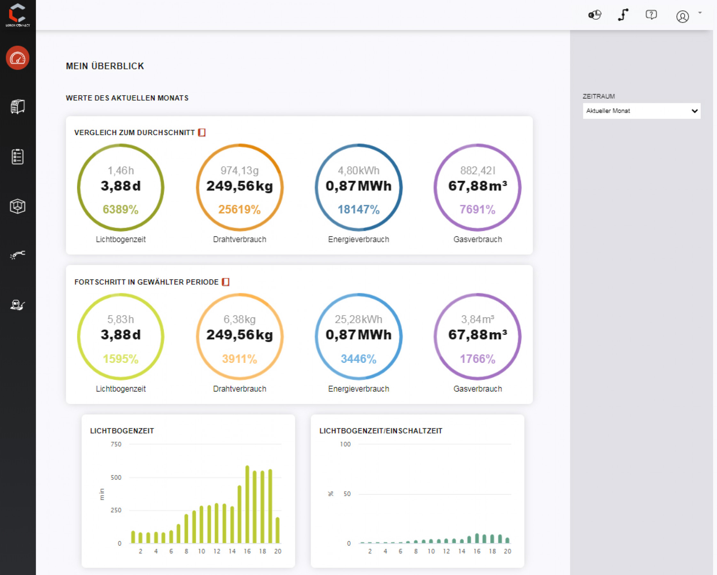The image size is (717, 575).
Task: Click the orange Drahtverbrauch 3911% progress ring
Action: [239, 336]
